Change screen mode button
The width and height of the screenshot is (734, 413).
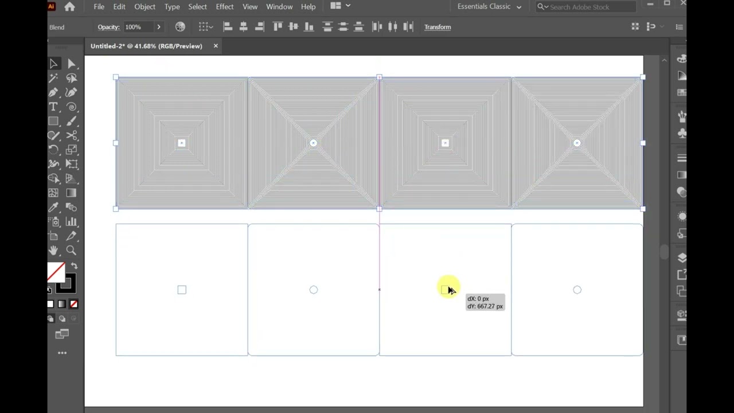click(x=62, y=334)
